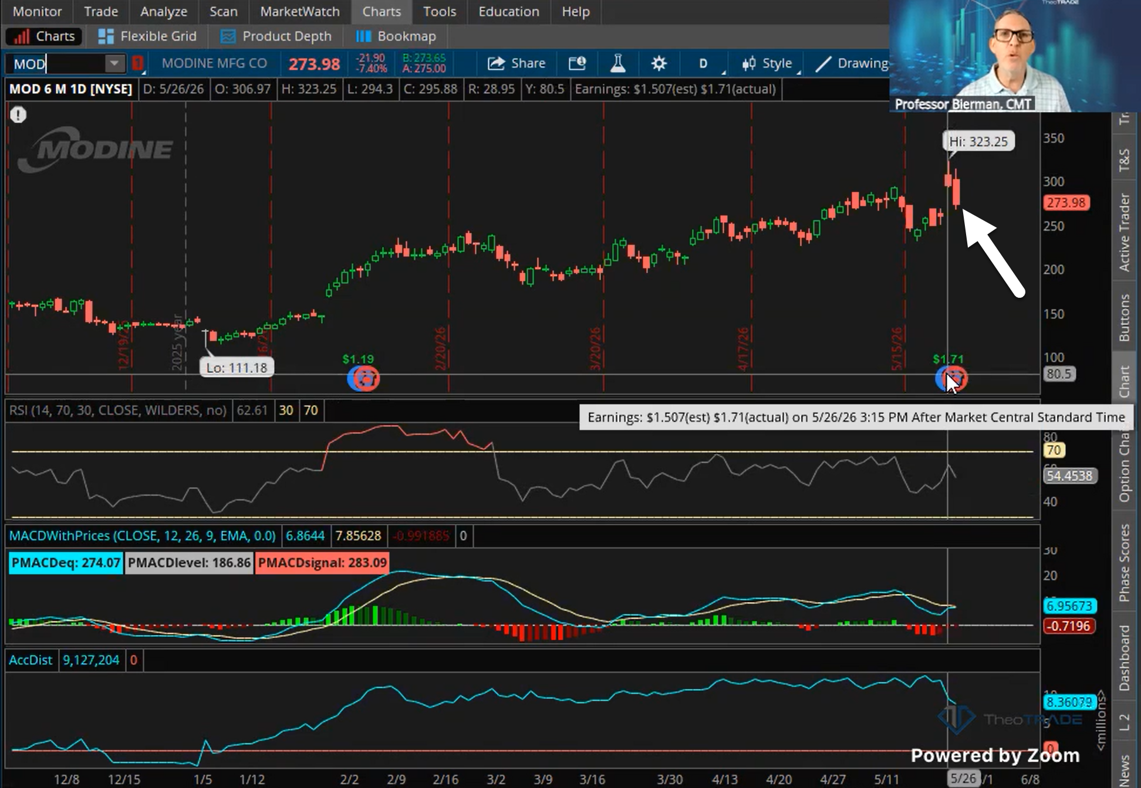
Task: Click the RSI study label
Action: pyautogui.click(x=117, y=410)
